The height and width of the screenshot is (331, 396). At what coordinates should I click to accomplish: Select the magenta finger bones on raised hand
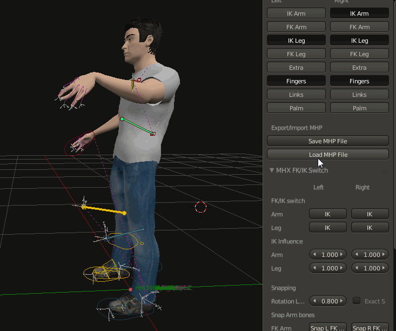[73, 90]
